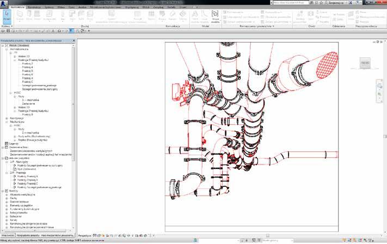Collapse the Widoki (Wszystkie) root node
387x244 pixels.
[3, 45]
